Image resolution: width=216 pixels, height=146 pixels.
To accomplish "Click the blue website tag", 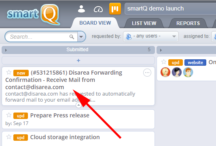I will pos(195,63).
